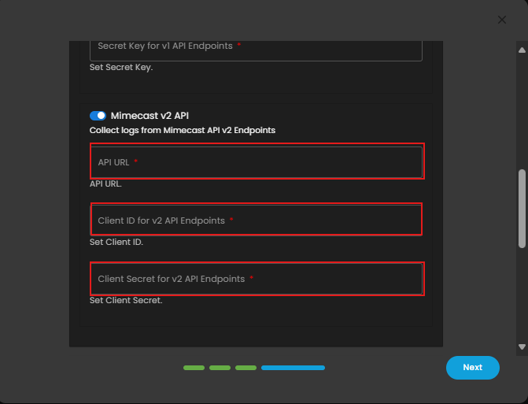Viewport: 528px width, 404px height.
Task: Click the first green progress step indicator
Action: click(x=194, y=368)
